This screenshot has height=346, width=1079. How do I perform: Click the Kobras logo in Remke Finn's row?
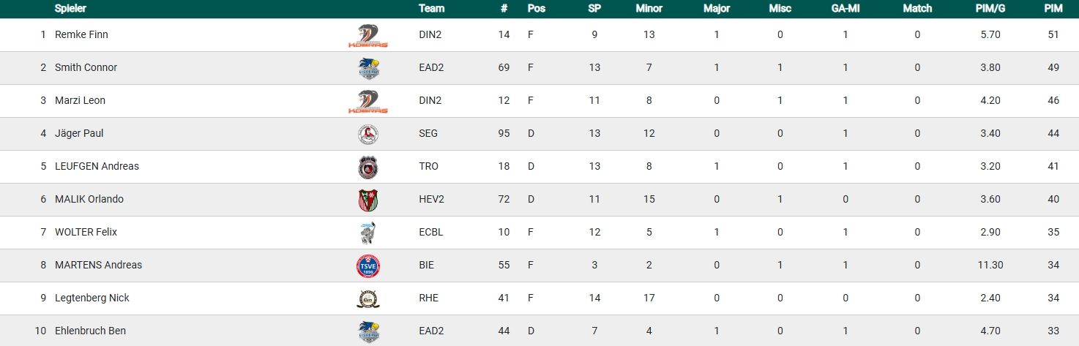click(x=367, y=35)
